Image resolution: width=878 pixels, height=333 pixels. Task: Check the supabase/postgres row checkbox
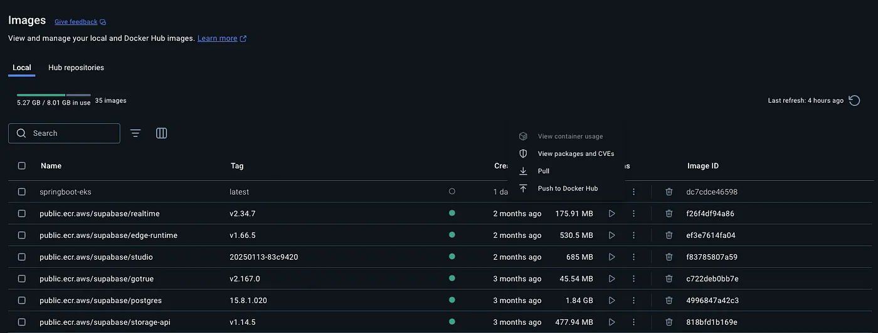(22, 300)
